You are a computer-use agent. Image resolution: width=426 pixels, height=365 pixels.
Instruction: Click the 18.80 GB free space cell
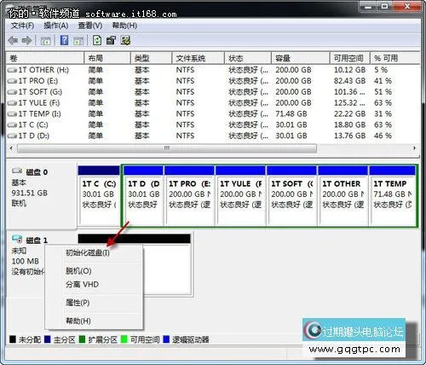349,125
